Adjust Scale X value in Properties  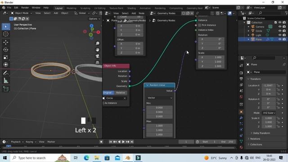(x=269, y=118)
